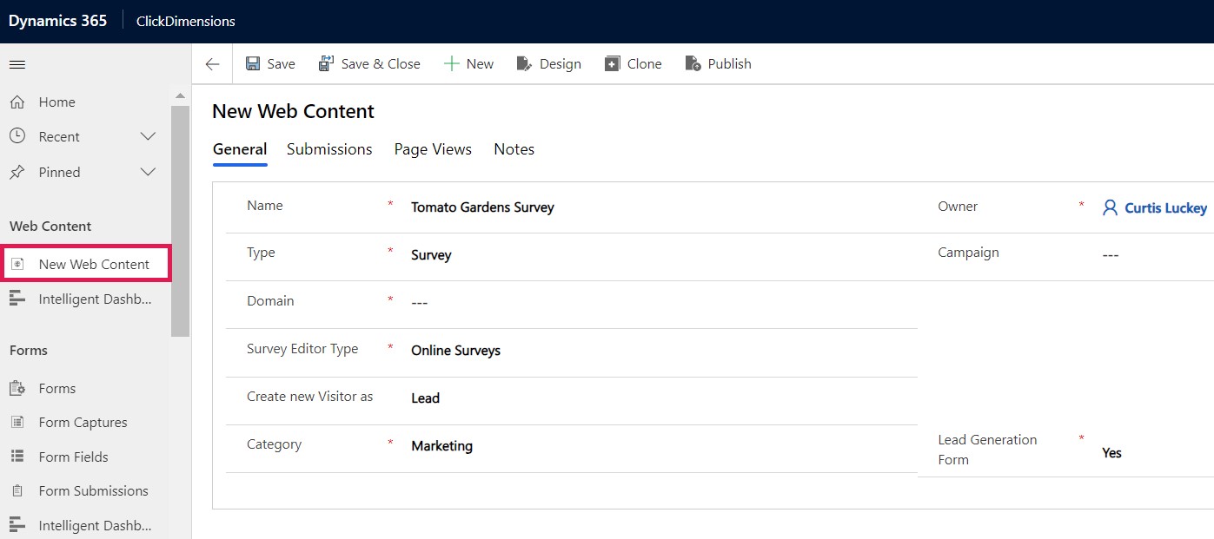The height and width of the screenshot is (539, 1214).
Task: Toggle the hamburger navigation menu
Action: pyautogui.click(x=17, y=64)
